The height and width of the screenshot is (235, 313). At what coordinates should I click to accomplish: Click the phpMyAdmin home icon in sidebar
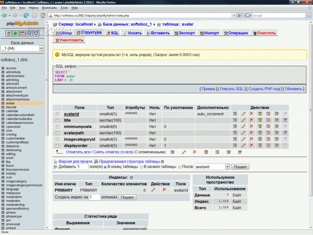coord(9,34)
